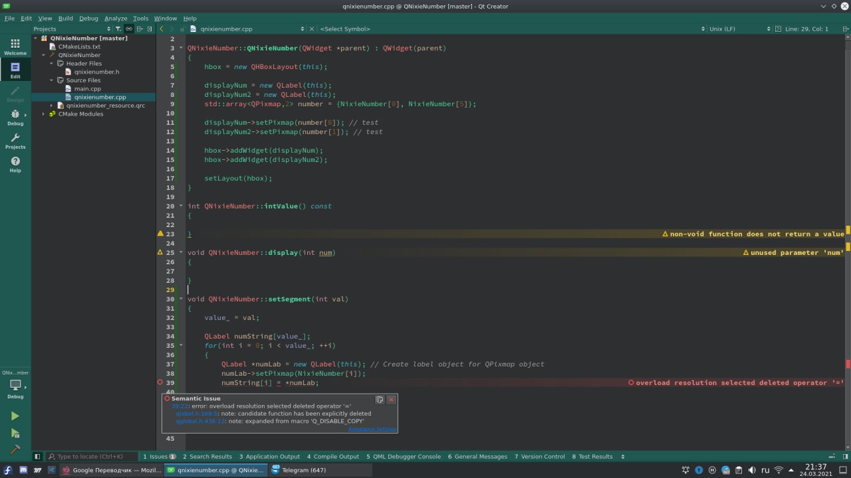Click the Run (green play) button
Screen dimensions: 851x478
click(15, 416)
